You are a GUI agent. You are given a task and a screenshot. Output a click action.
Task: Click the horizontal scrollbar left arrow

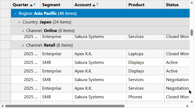tap(2, 106)
